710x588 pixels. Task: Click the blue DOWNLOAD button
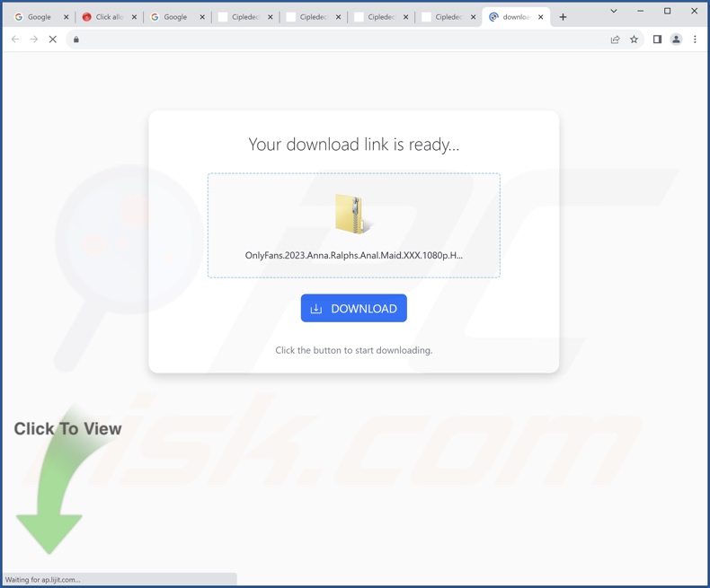[353, 308]
